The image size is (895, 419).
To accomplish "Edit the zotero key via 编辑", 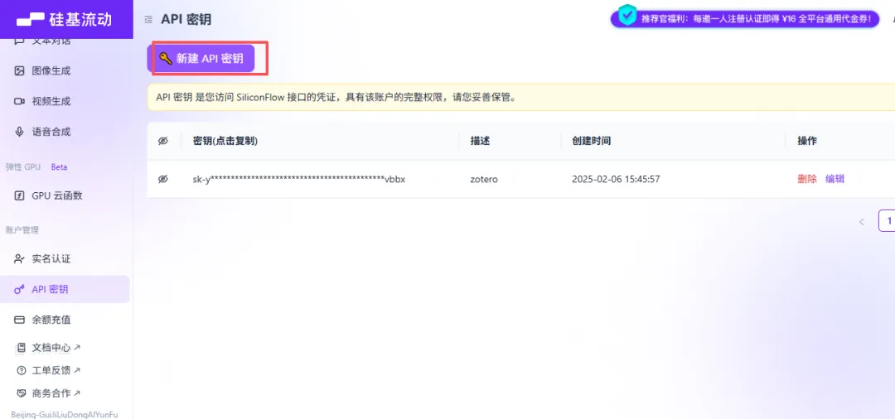I will (835, 179).
